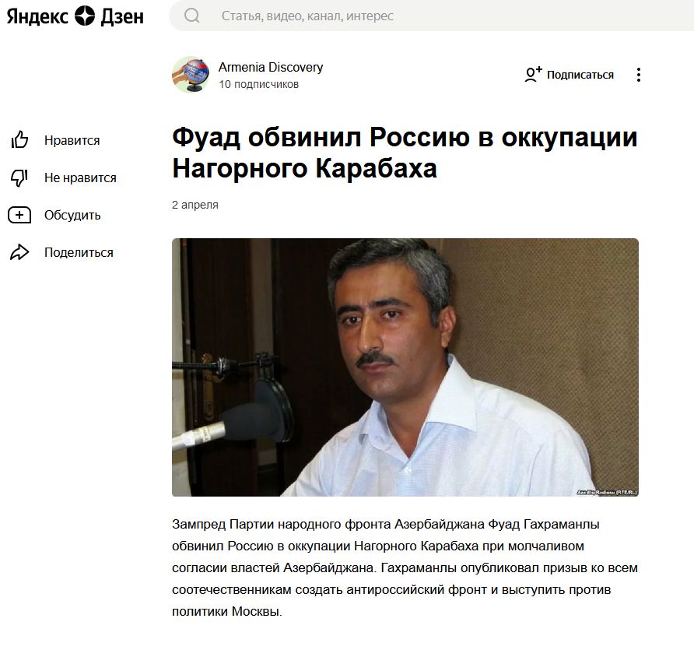Click the article headline about Нагорного Карабаха
The image size is (694, 650).
pos(405,153)
